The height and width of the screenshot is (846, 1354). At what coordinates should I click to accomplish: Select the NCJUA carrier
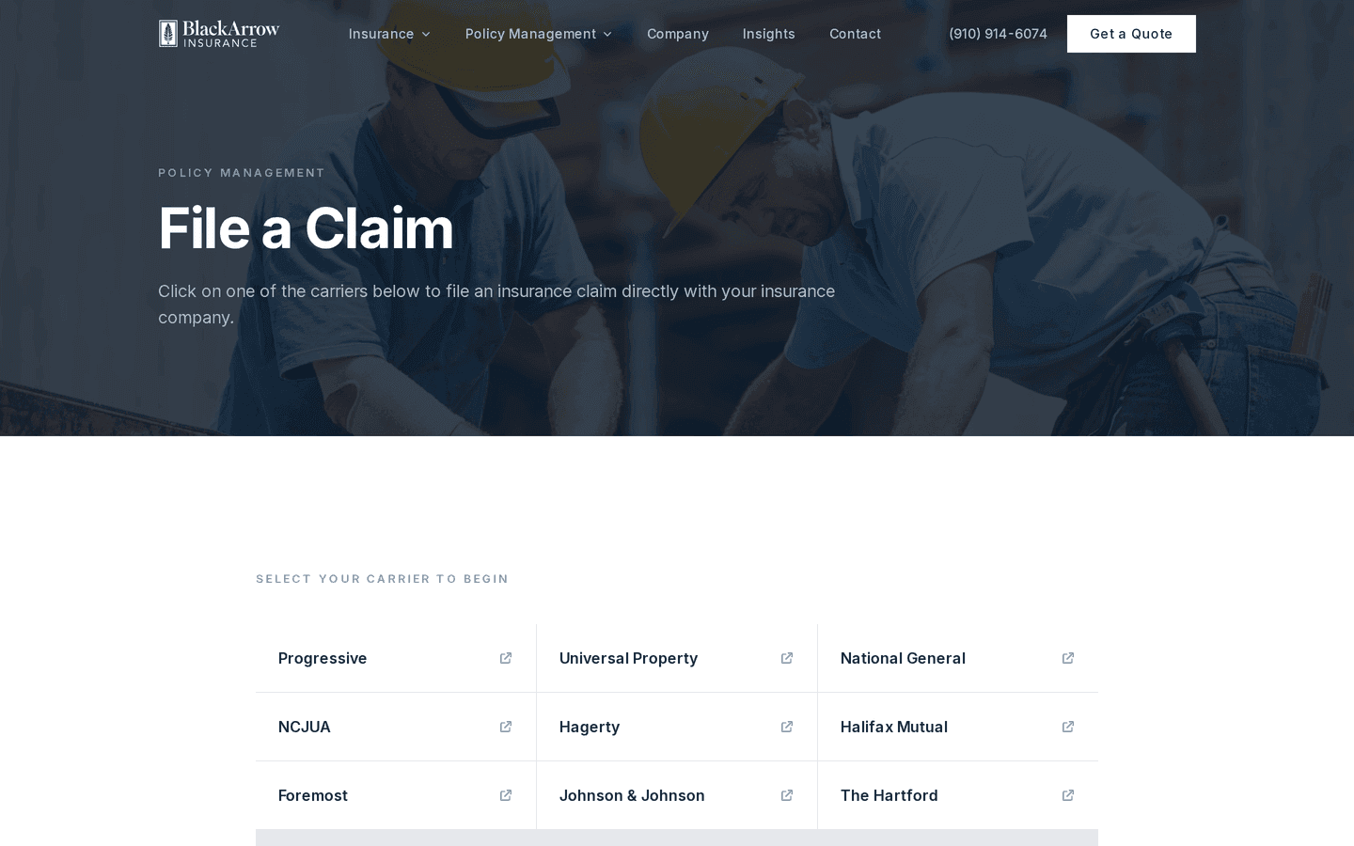tap(396, 727)
